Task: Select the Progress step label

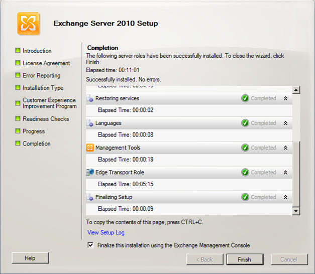Action: pos(34,131)
